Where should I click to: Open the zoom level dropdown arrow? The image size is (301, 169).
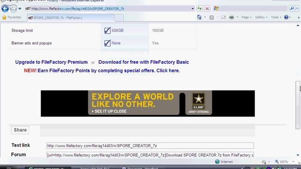coord(293,161)
